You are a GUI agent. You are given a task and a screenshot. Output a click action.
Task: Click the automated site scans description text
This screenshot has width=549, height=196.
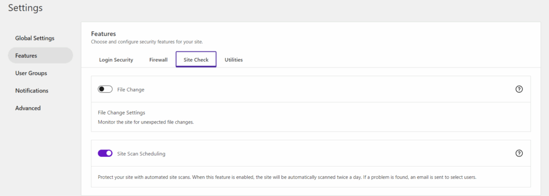pos(287,177)
